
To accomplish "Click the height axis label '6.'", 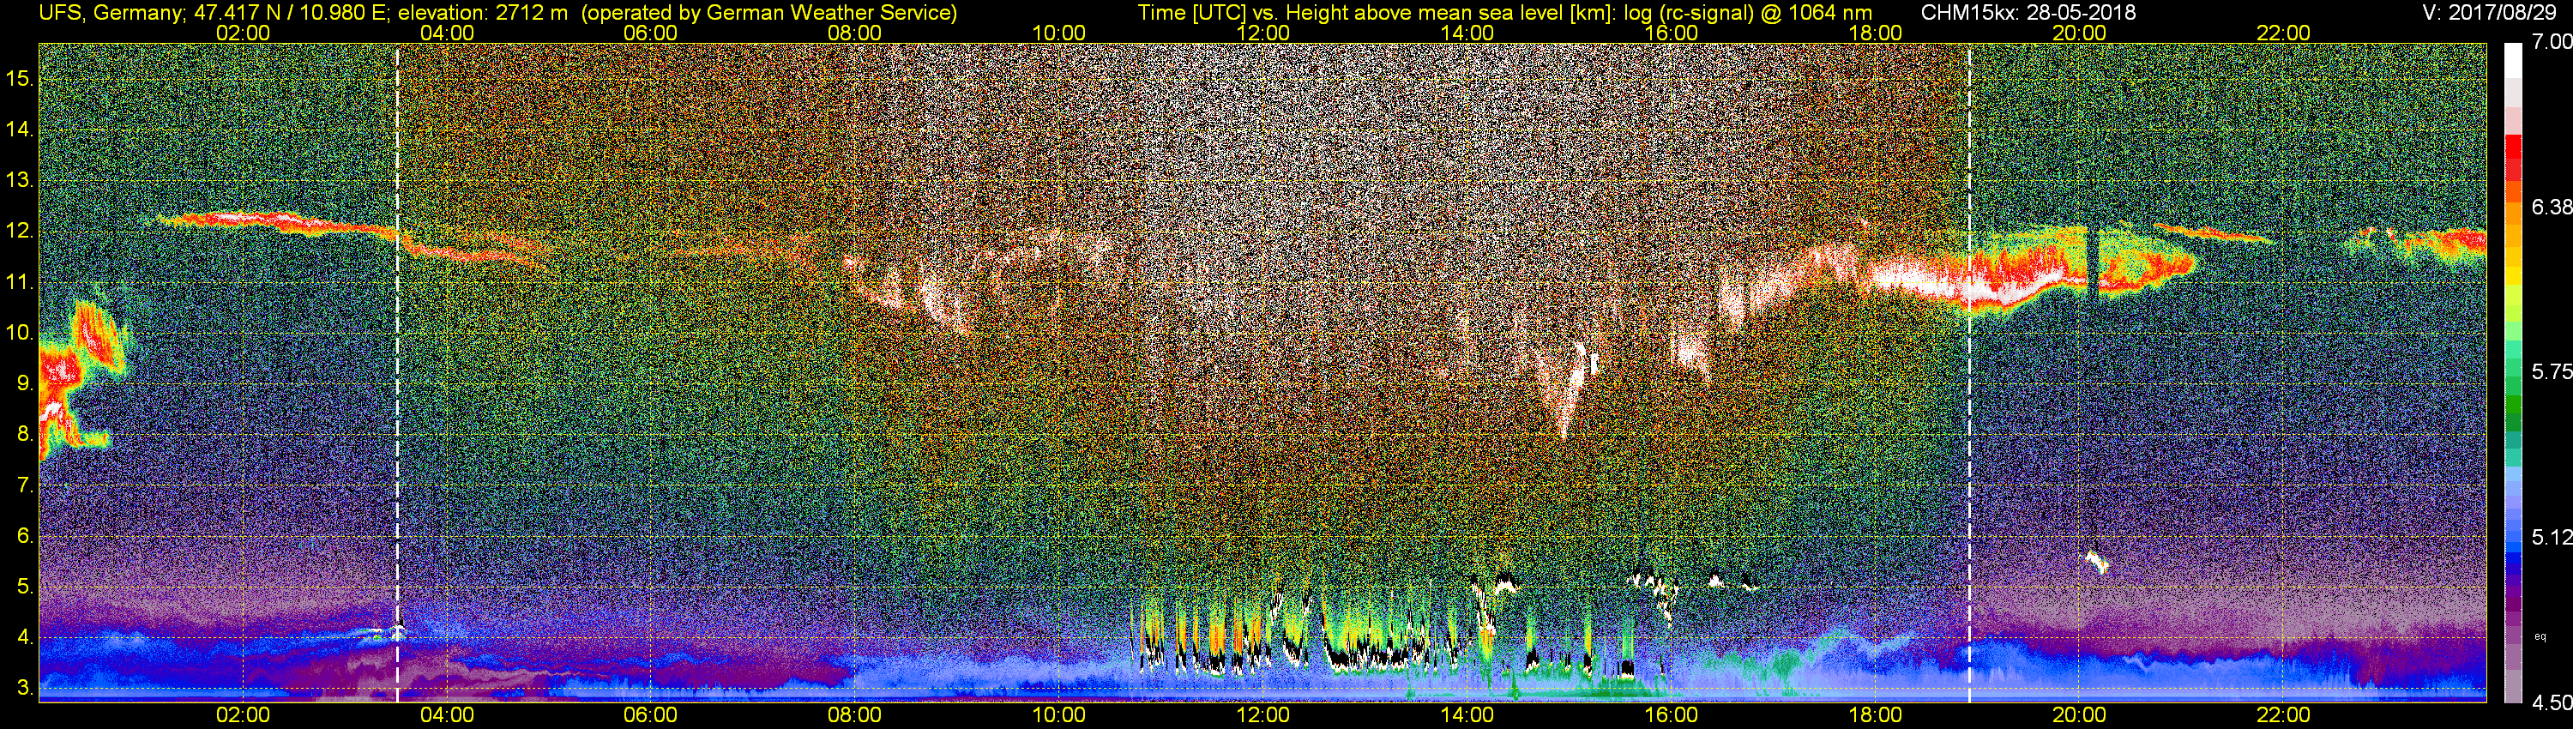I will 26,536.
